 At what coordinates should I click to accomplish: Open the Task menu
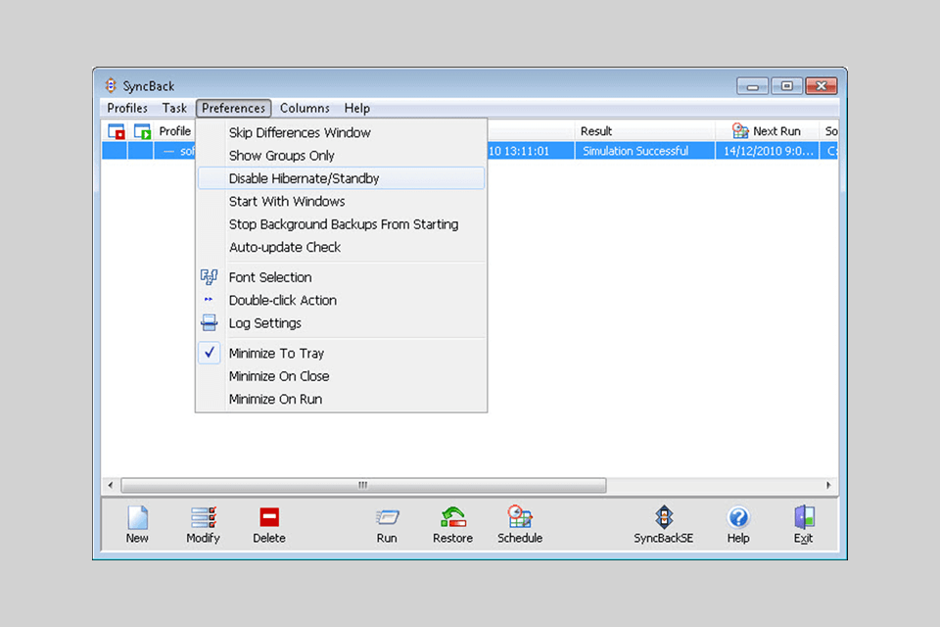174,108
